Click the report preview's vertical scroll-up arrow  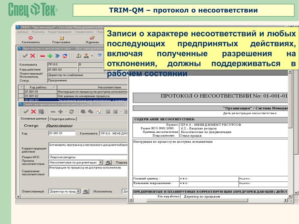coord(290,72)
